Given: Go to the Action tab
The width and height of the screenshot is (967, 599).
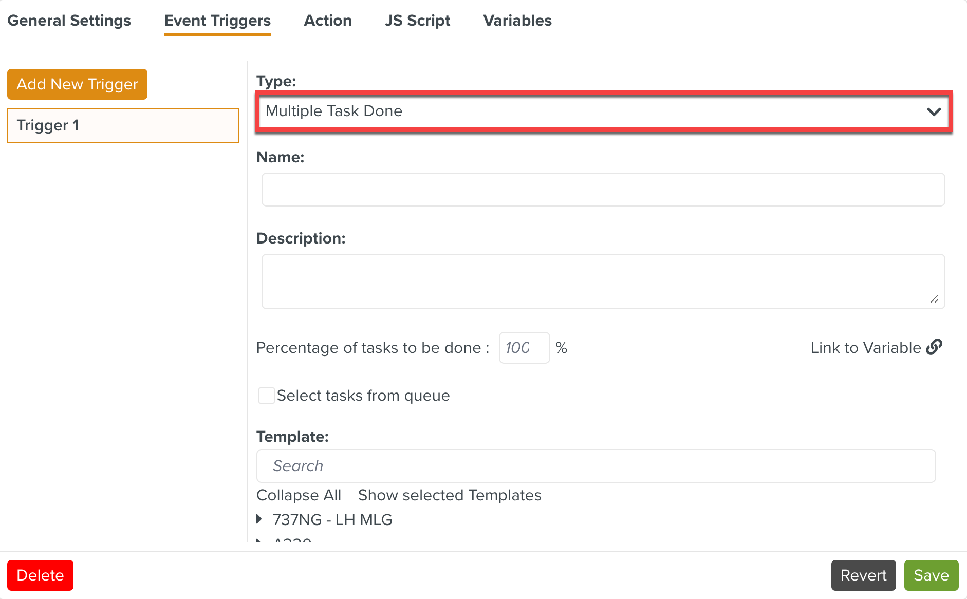Looking at the screenshot, I should (x=328, y=21).
